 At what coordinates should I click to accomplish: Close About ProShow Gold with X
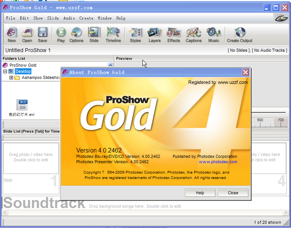click(x=245, y=72)
